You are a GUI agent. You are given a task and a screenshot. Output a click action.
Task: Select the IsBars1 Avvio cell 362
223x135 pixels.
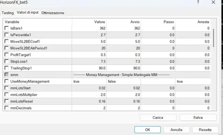pyautogui.click(x=124, y=28)
